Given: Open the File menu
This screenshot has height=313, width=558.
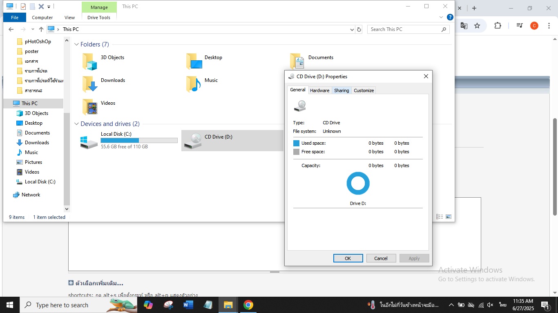Looking at the screenshot, I should pyautogui.click(x=15, y=18).
